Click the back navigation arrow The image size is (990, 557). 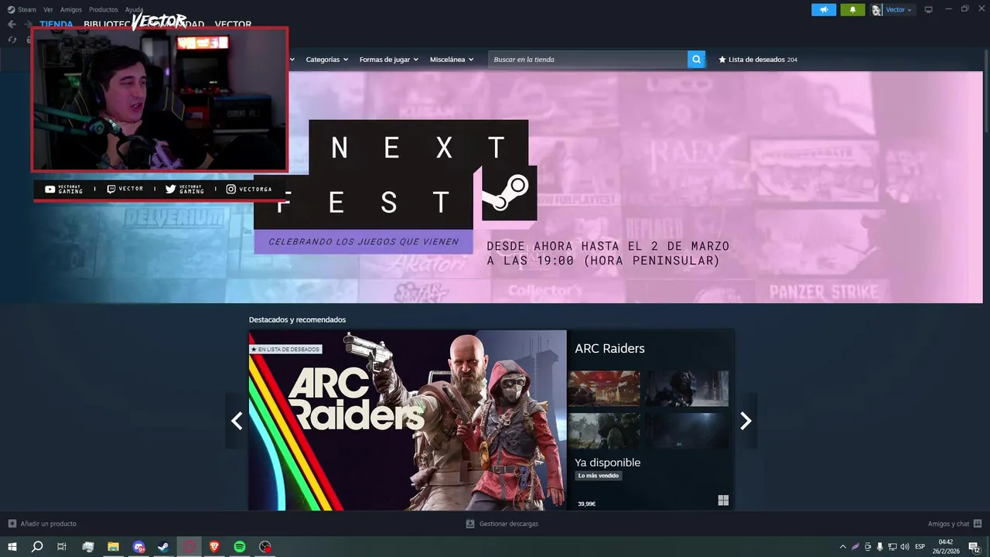pos(12,24)
